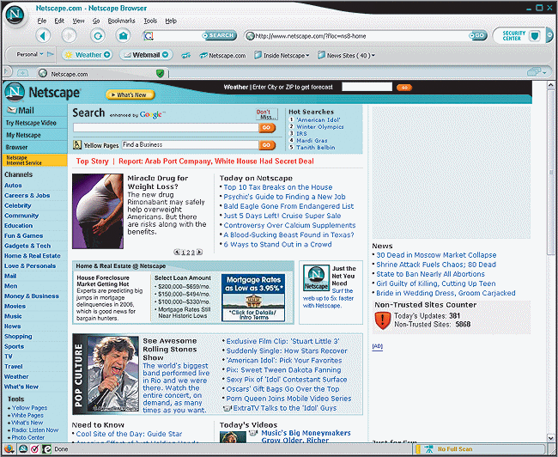Click the toolbar SEARCH button
The width and height of the screenshot is (558, 457).
[219, 35]
